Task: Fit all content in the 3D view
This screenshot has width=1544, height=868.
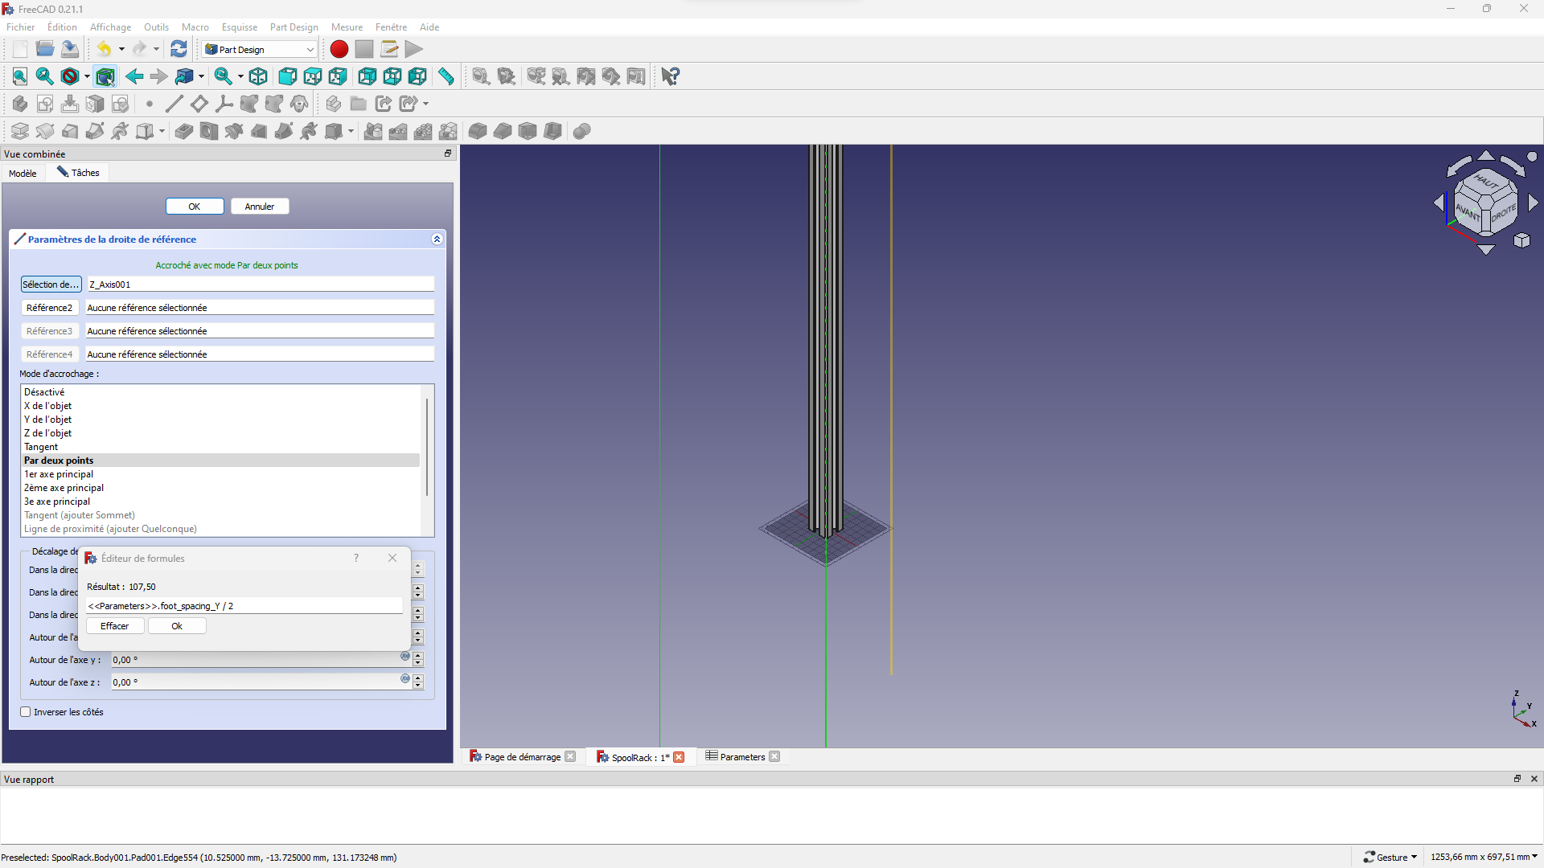Action: pyautogui.click(x=19, y=76)
